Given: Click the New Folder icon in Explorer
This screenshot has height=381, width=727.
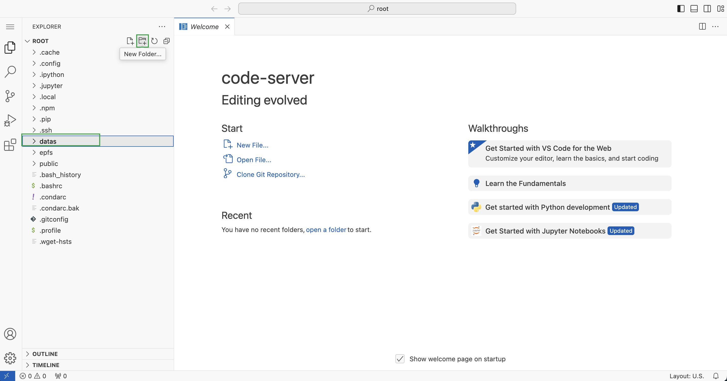Looking at the screenshot, I should tap(143, 41).
